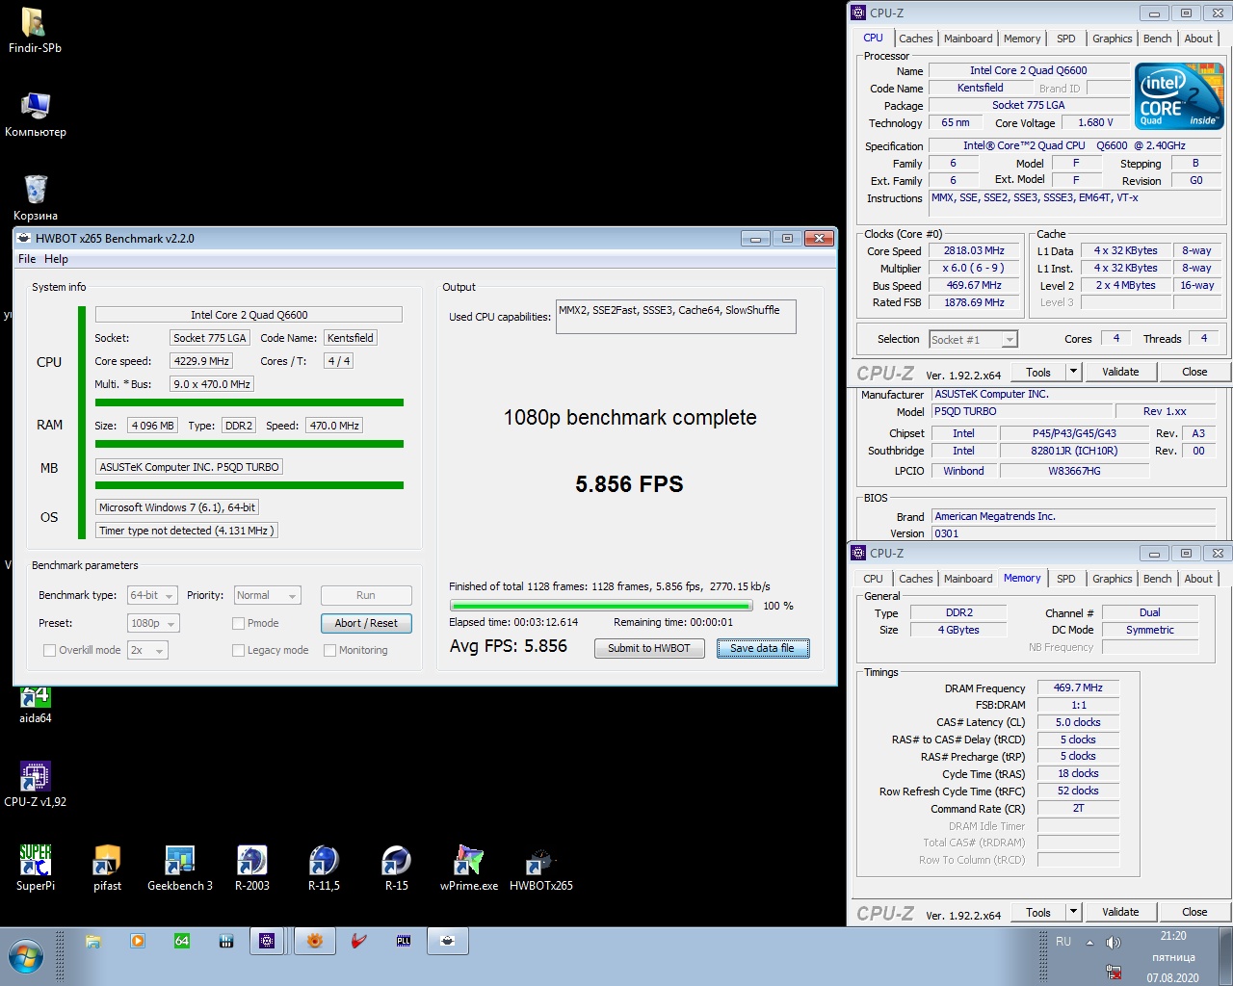
Task: Switch to the HWBOT x265 taskbar button
Action: [448, 942]
